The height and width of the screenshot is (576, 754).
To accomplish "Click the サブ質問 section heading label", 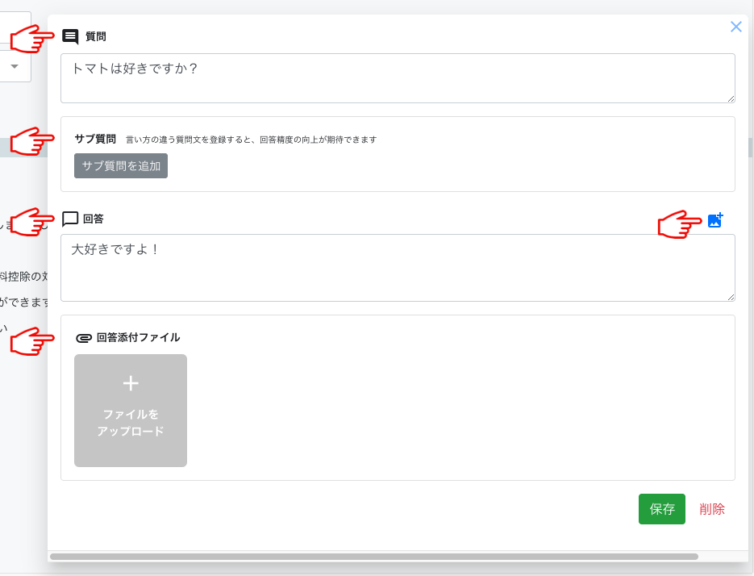I will pos(95,139).
